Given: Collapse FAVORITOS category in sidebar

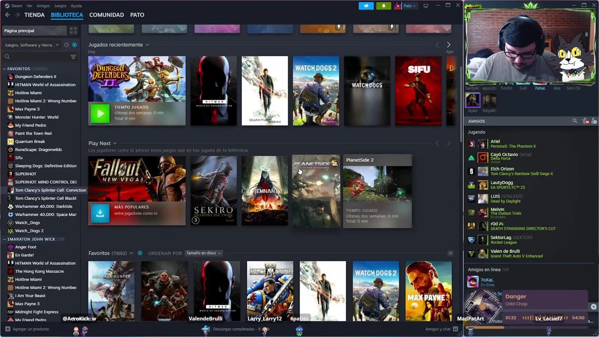Looking at the screenshot, I should (x=4, y=69).
